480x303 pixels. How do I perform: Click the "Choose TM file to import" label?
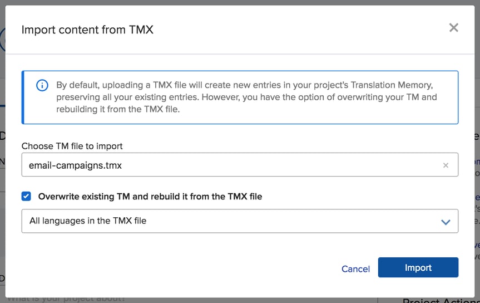(x=72, y=146)
